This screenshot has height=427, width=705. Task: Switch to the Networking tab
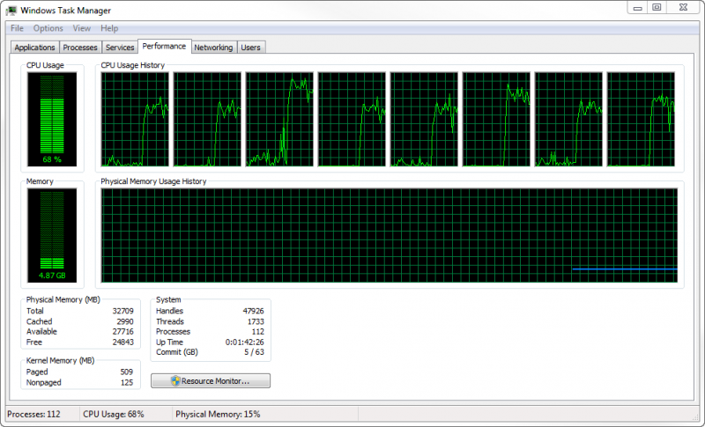(213, 48)
